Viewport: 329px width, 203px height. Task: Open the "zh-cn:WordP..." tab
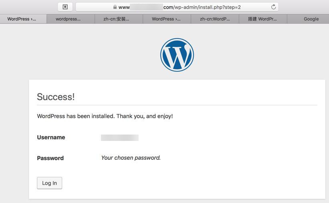tap(215, 19)
